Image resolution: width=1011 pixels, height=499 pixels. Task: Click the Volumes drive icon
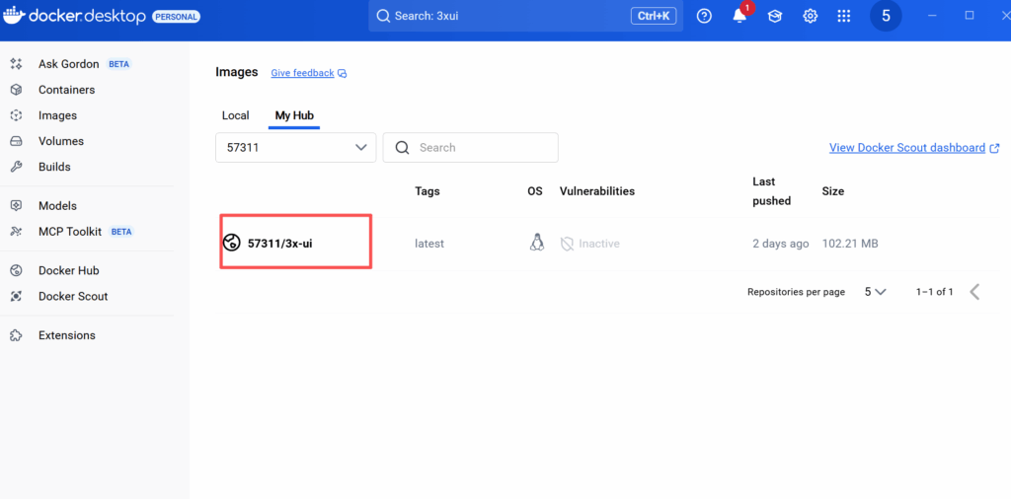pos(17,141)
